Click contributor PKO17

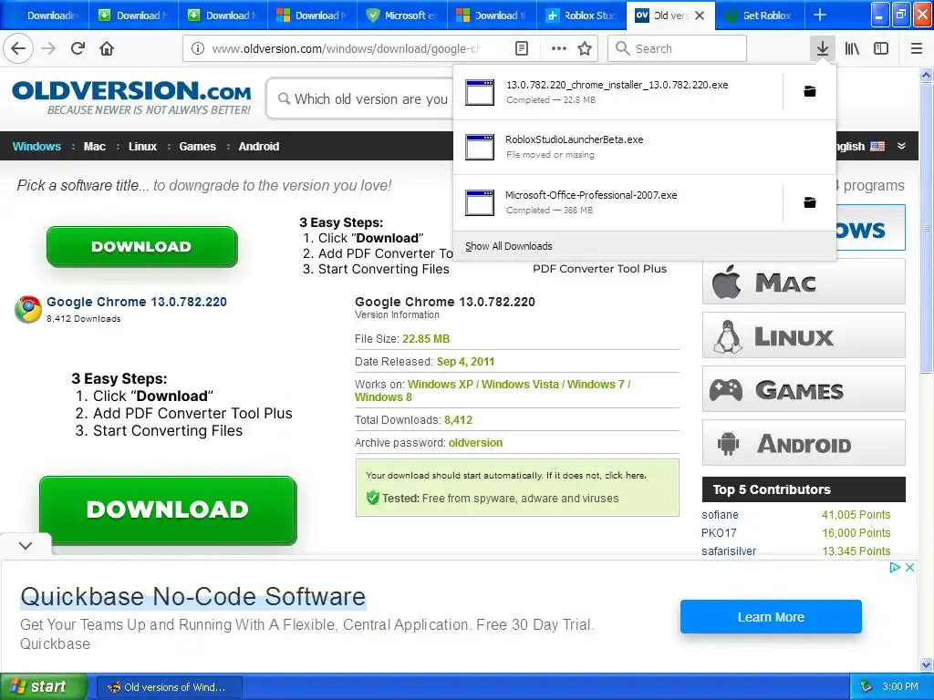point(719,533)
